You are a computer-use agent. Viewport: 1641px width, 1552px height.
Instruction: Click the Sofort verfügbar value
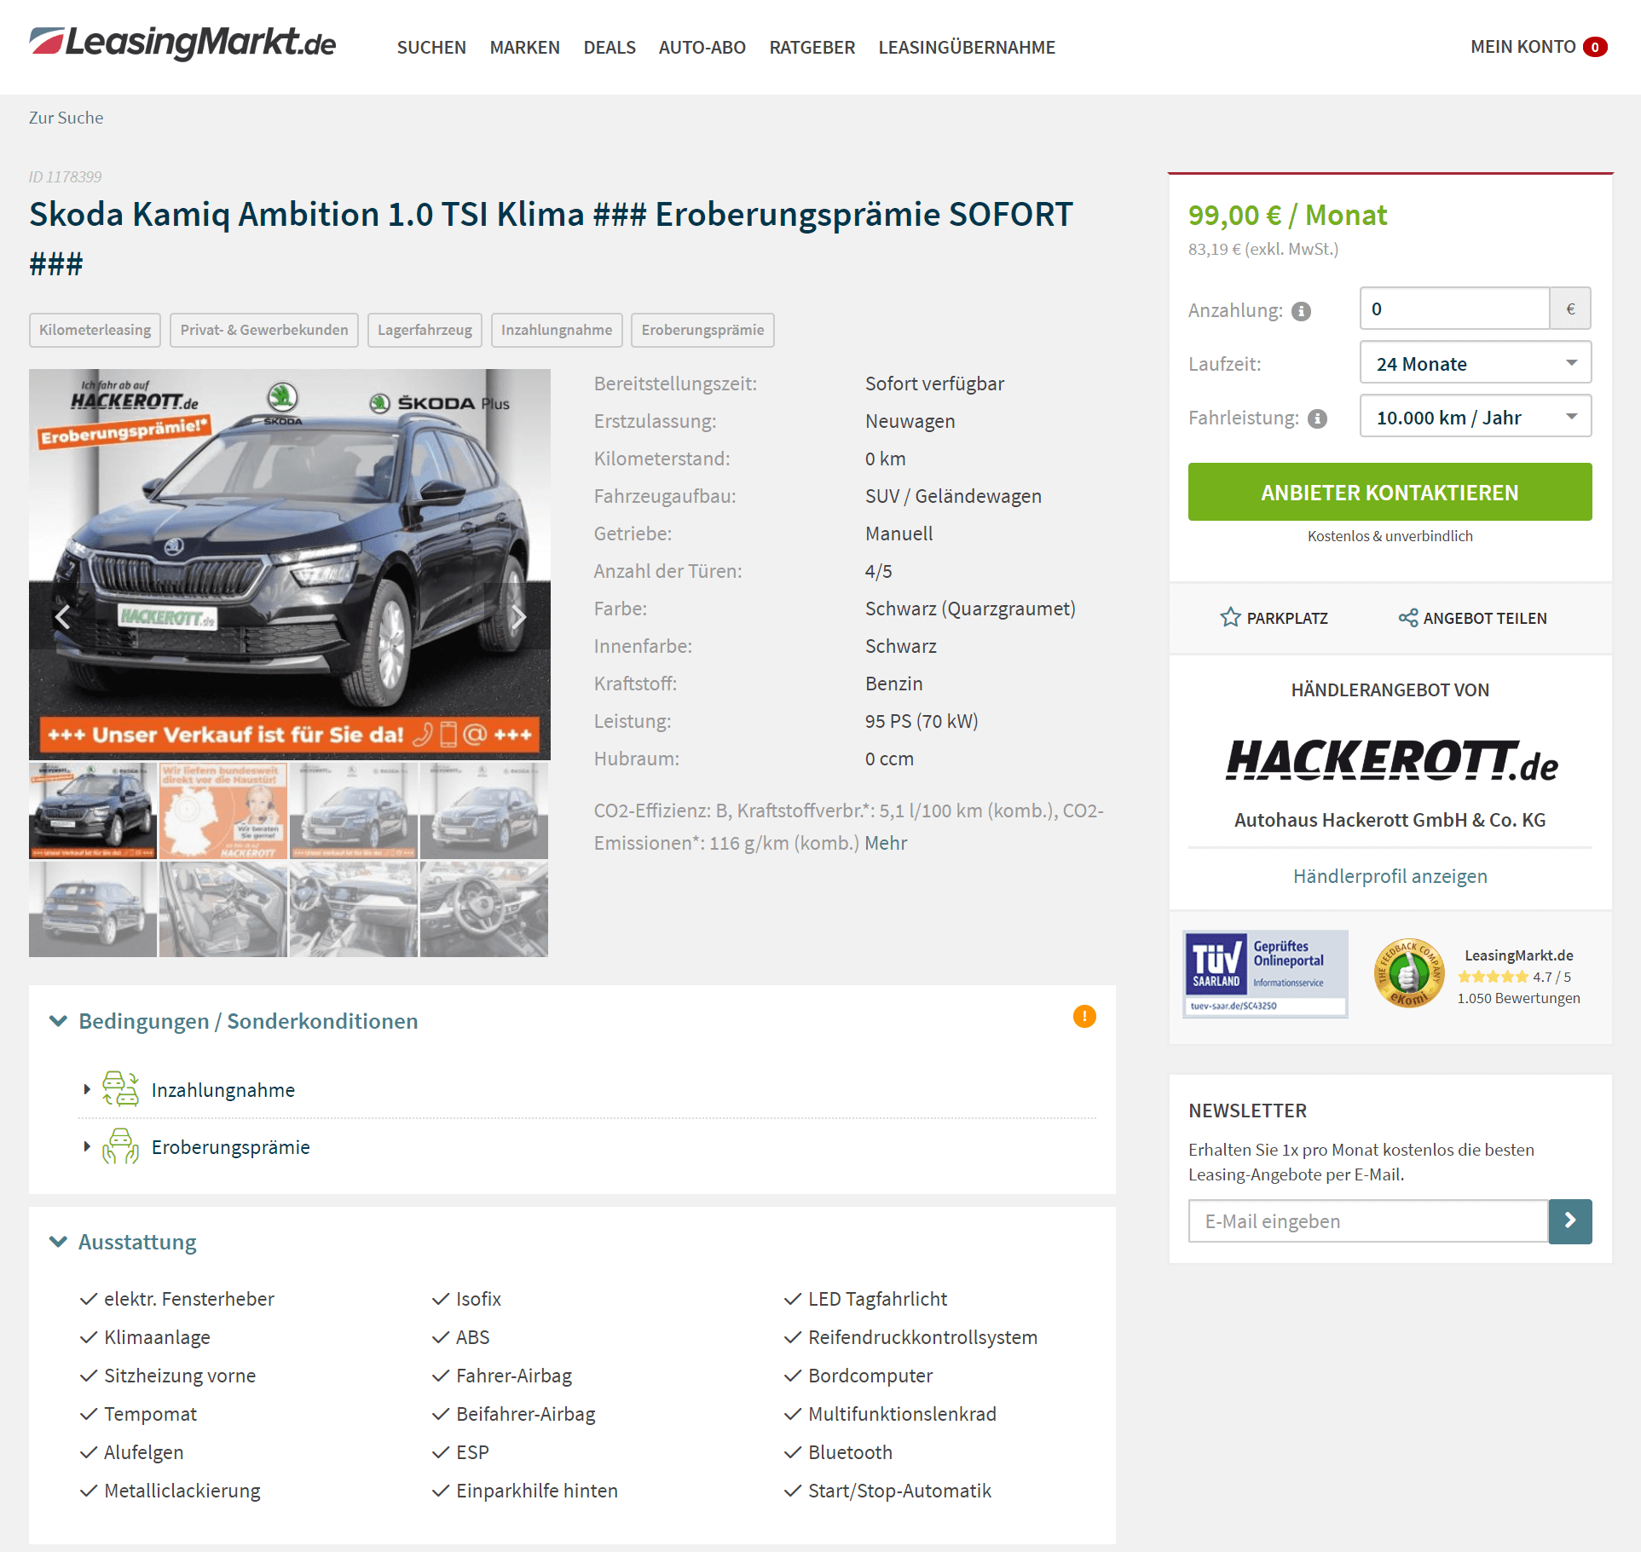click(934, 384)
